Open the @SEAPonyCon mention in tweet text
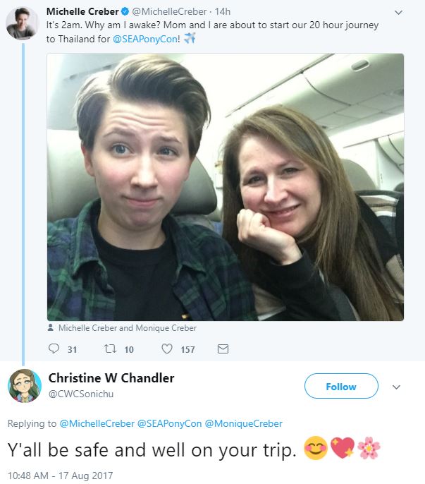This screenshot has height=484, width=425. [145, 40]
